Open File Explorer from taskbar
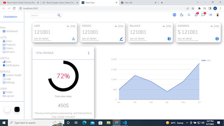224x126 pixels. click(x=108, y=123)
